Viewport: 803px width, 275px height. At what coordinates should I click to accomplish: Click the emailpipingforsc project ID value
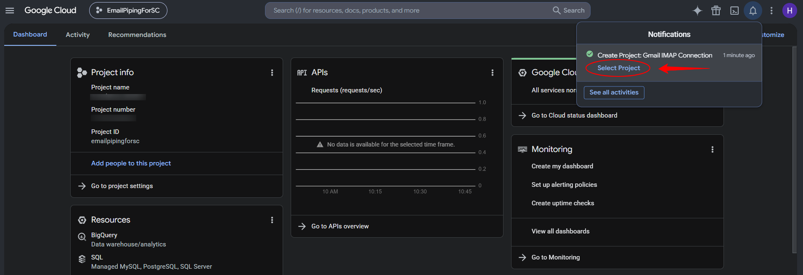pos(115,141)
